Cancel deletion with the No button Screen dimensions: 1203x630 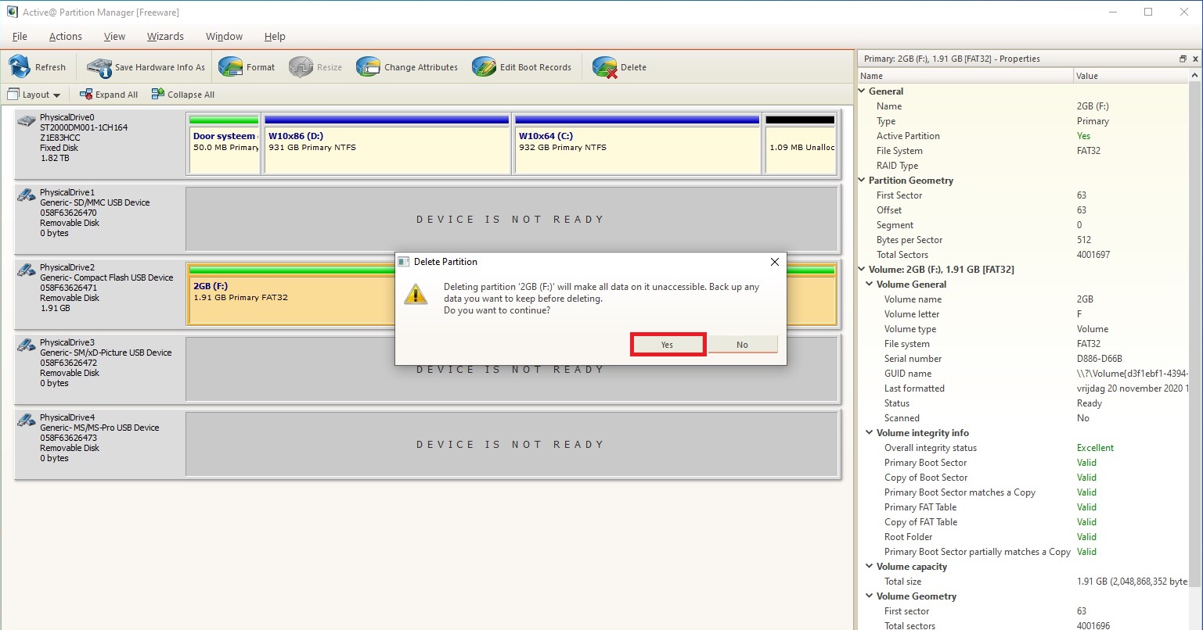click(x=742, y=345)
